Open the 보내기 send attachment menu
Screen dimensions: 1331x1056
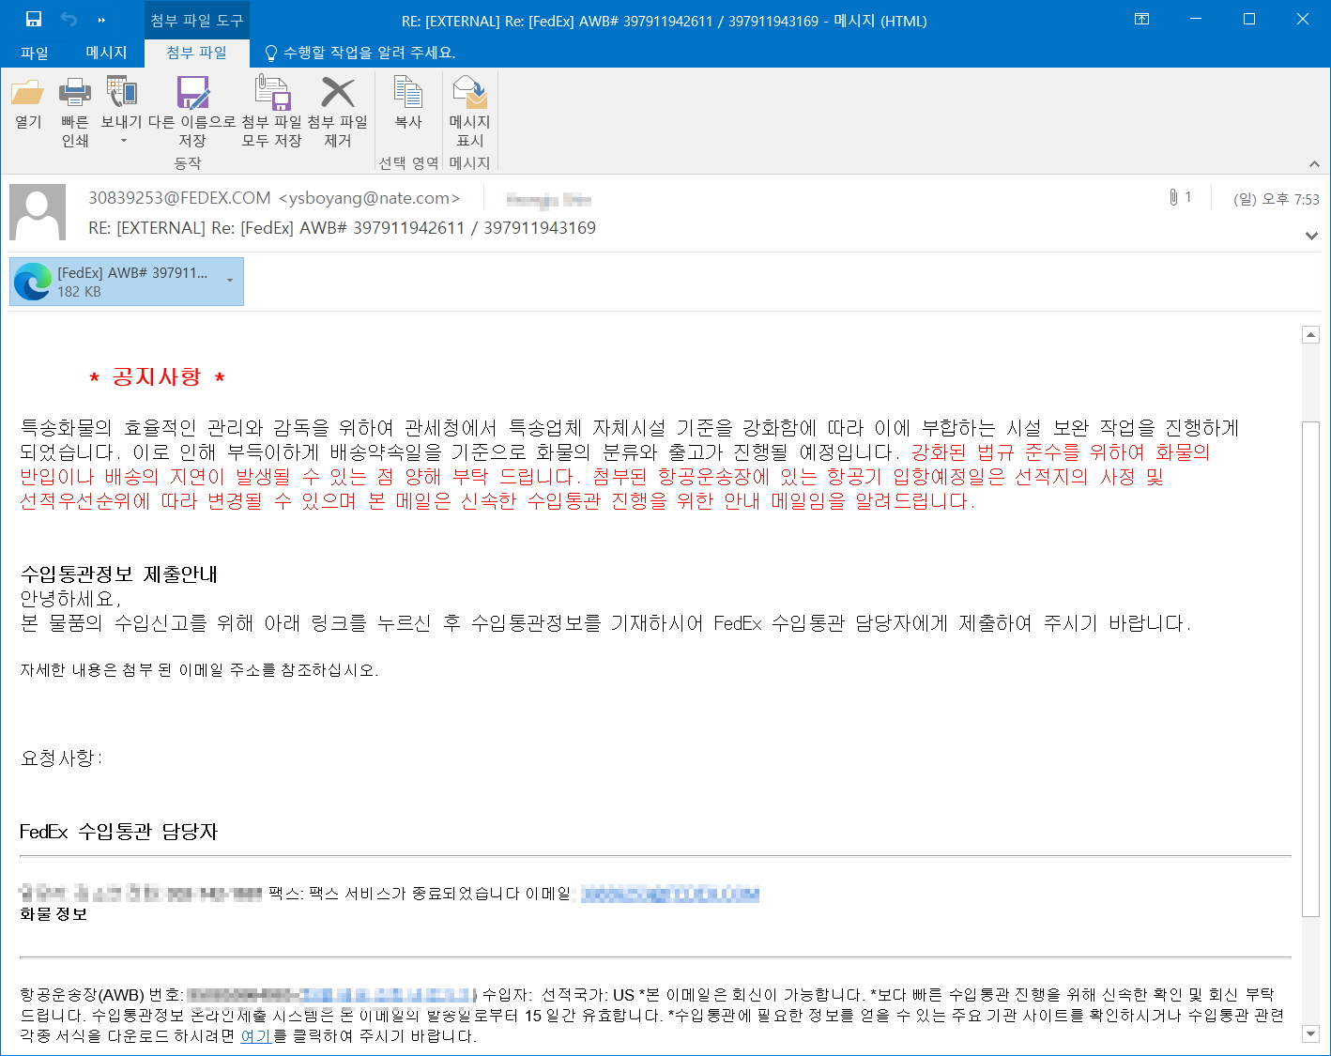click(x=121, y=113)
